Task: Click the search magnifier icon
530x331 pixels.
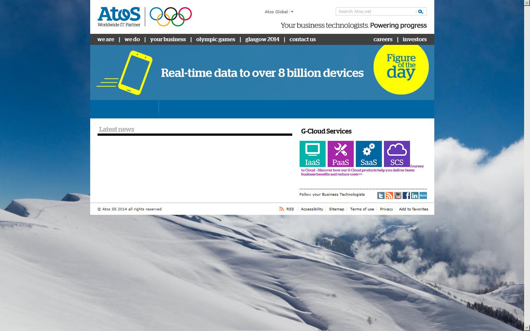Action: [421, 11]
